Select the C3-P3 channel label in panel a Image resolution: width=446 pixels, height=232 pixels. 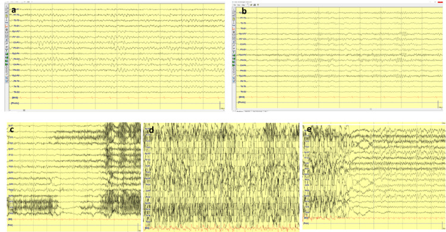[17, 42]
